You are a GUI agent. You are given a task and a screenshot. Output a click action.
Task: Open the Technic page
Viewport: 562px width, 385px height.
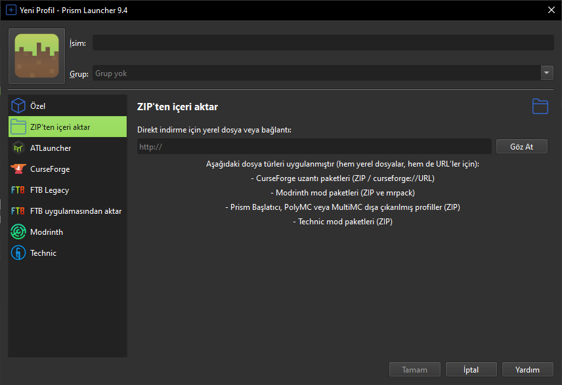68,253
